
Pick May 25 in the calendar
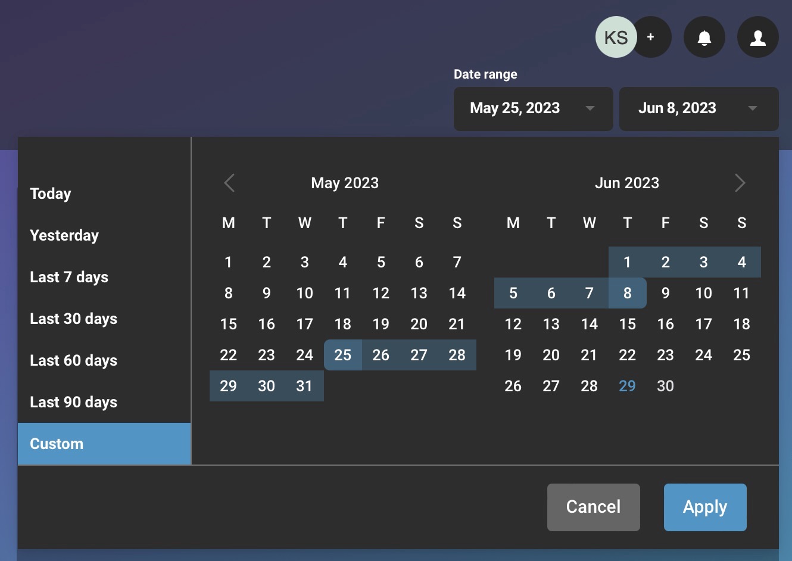click(342, 355)
